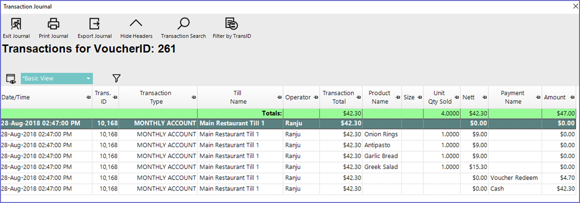Viewport: 580px width, 203px height.
Task: Sort by Transaction Total column header
Action: click(338, 97)
